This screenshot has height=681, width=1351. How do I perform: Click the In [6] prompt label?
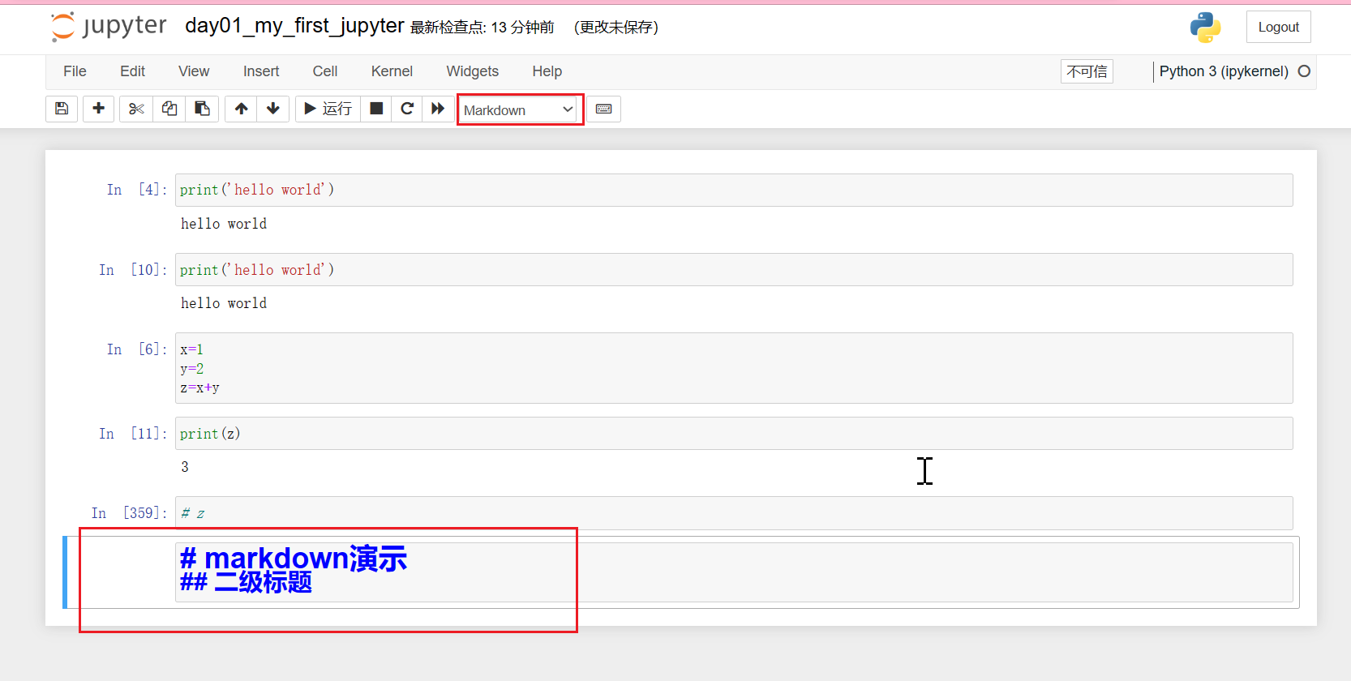137,349
